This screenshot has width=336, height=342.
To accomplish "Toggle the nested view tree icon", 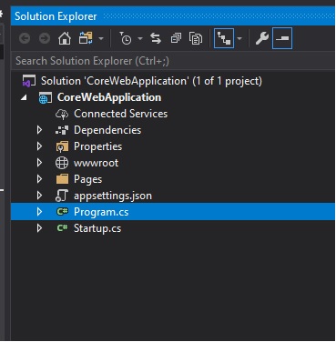I will (x=224, y=38).
